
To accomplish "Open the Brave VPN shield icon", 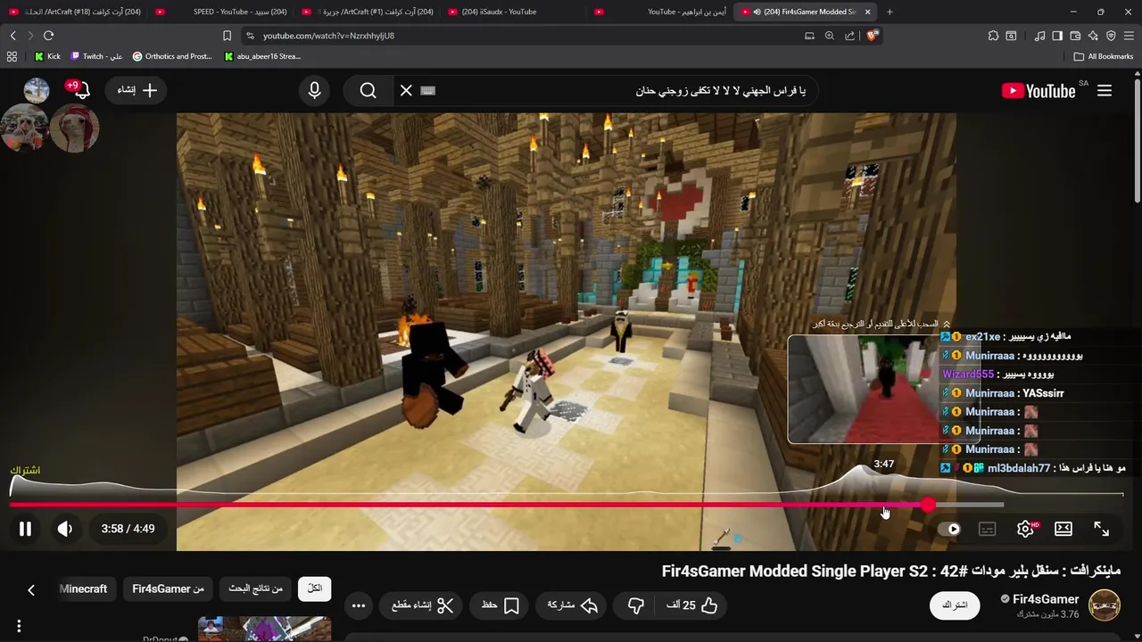I will point(1111,36).
